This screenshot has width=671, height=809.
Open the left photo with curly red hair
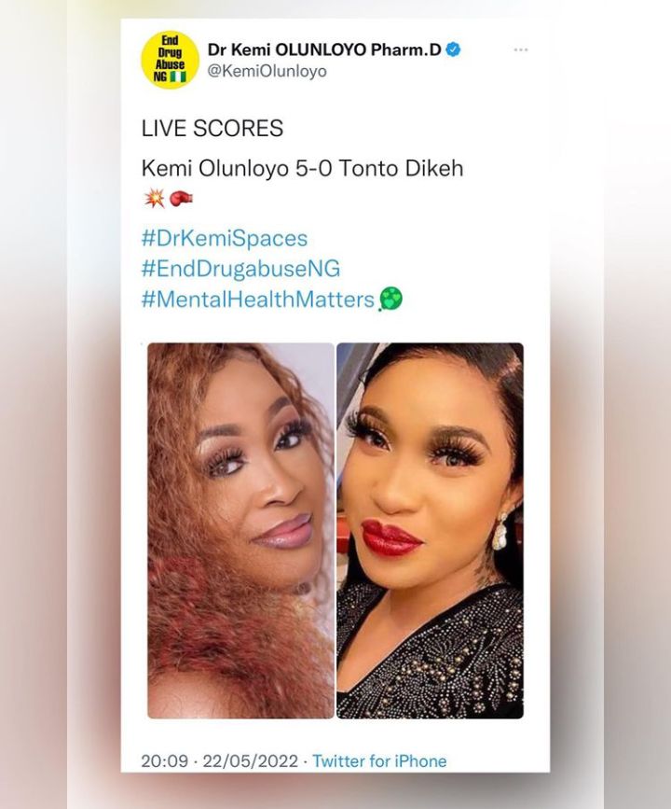click(240, 530)
